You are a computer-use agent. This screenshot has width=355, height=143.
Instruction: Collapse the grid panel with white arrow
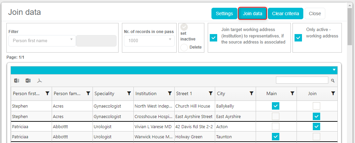point(334,70)
